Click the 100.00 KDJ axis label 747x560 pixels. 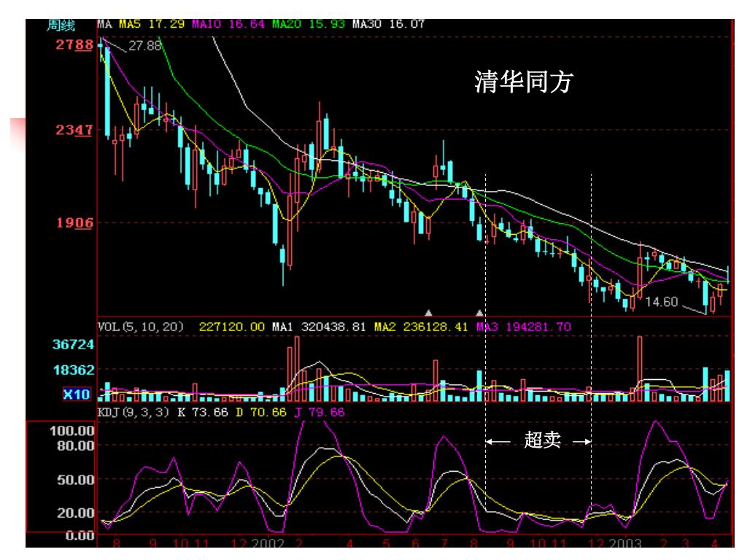pyautogui.click(x=72, y=431)
